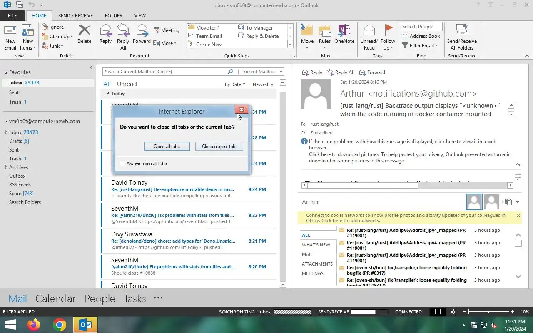Toggle the checkbox in People pane list
Screen dimensions: 533x333
[518, 243]
